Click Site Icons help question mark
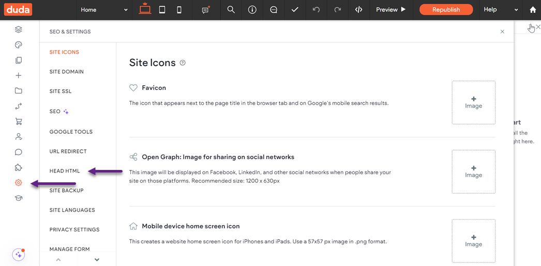 click(183, 62)
